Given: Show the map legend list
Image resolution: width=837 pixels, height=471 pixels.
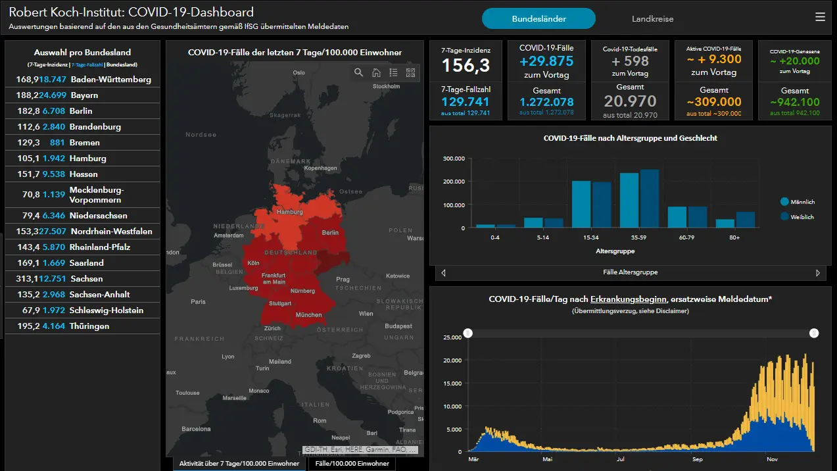Looking at the screenshot, I should pyautogui.click(x=393, y=72).
